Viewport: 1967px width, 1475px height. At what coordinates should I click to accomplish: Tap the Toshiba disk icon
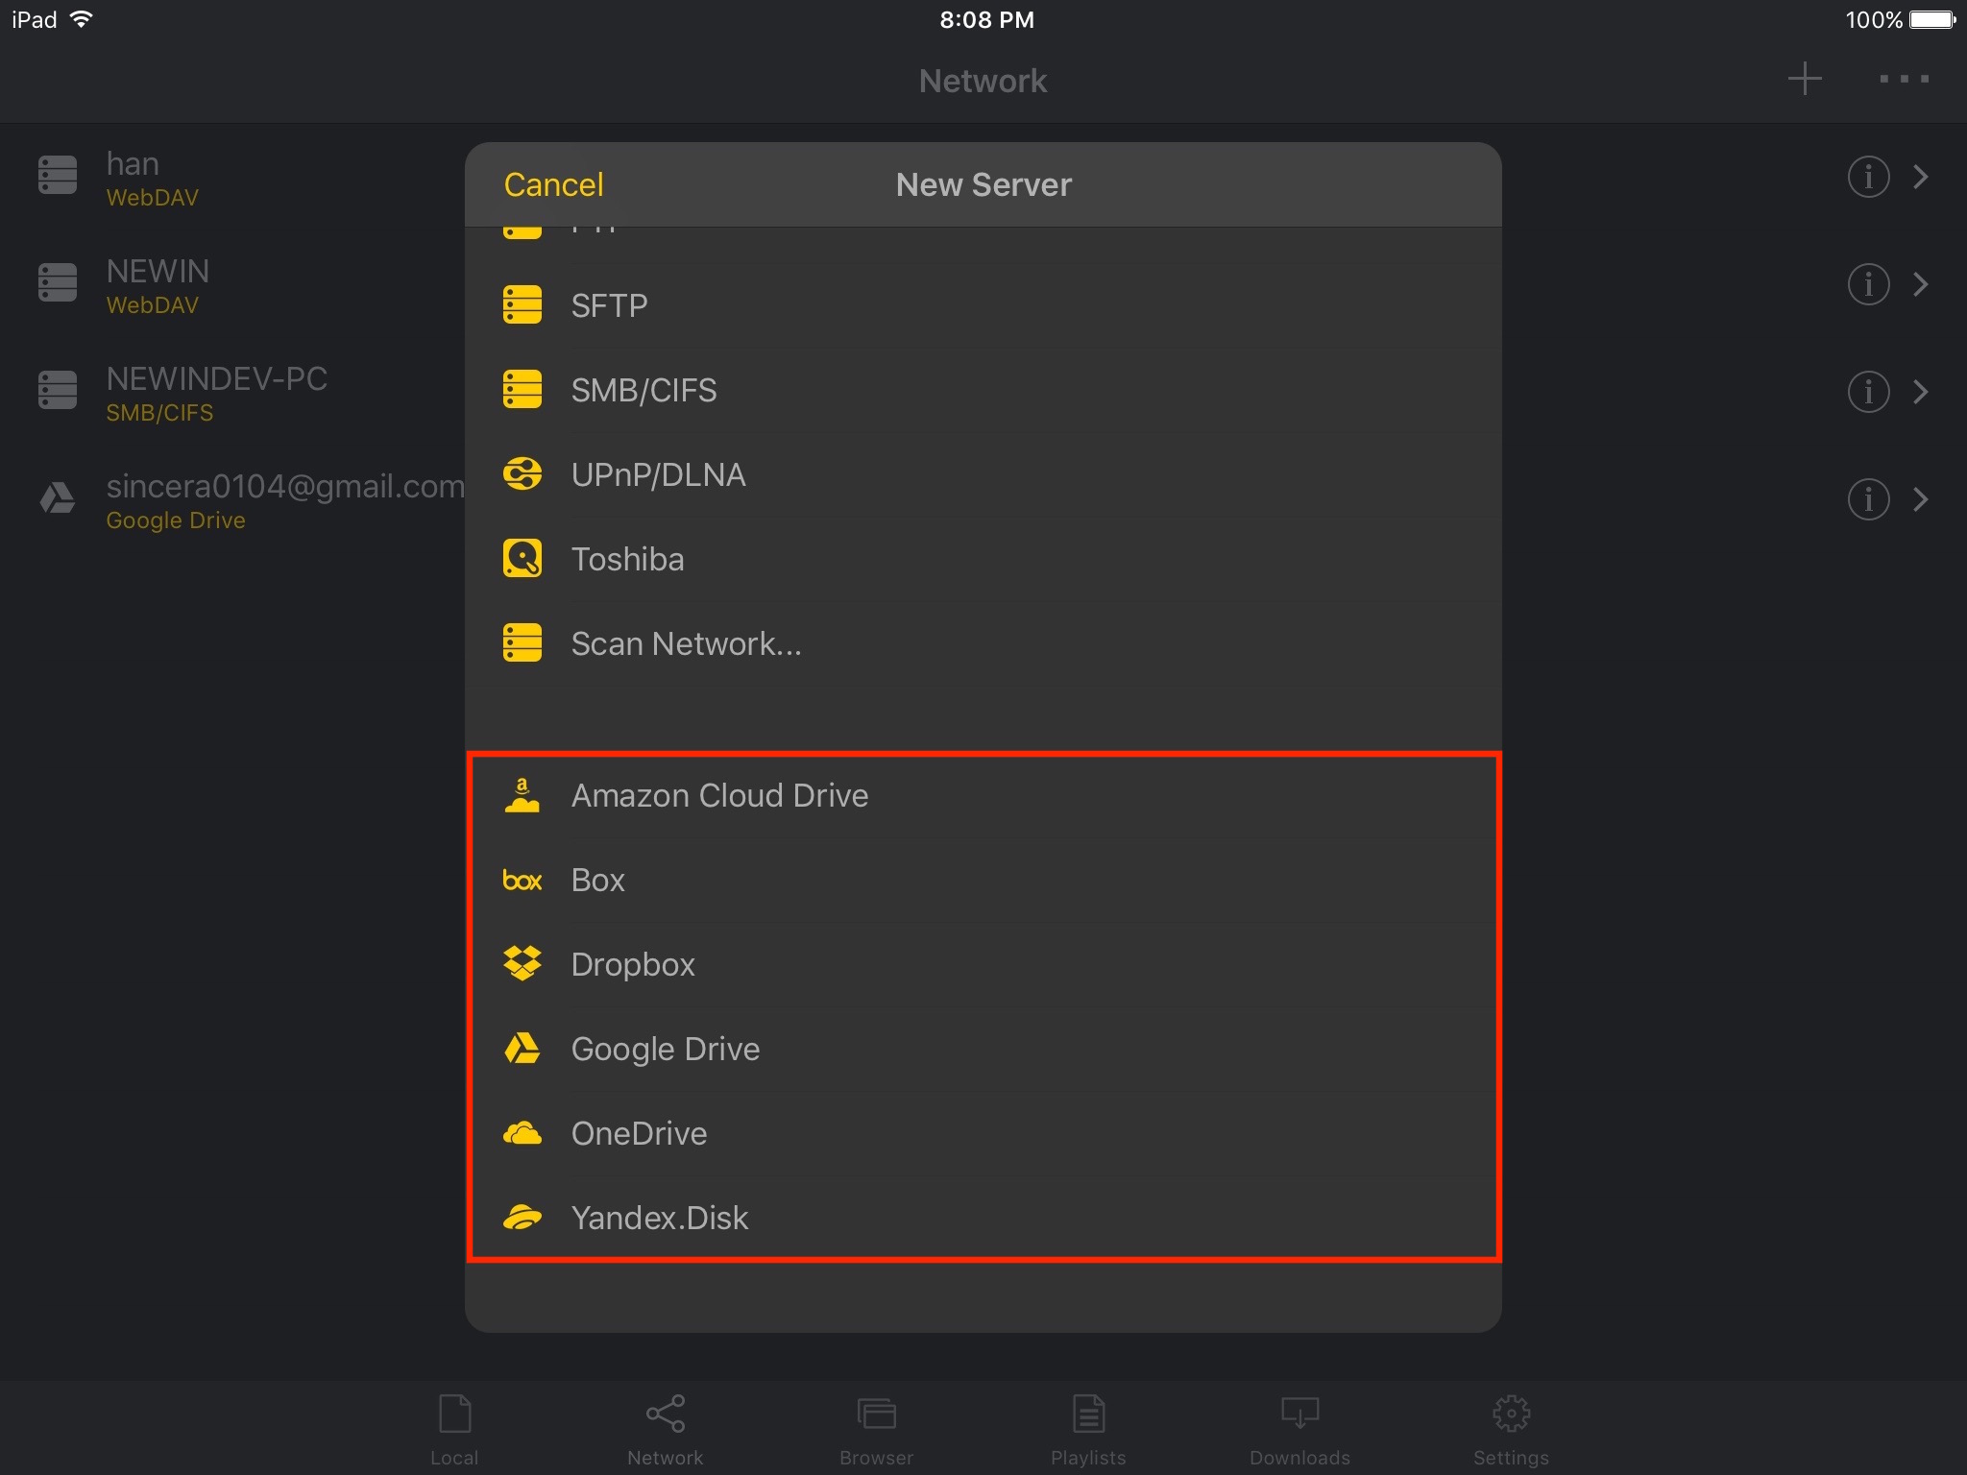click(522, 559)
